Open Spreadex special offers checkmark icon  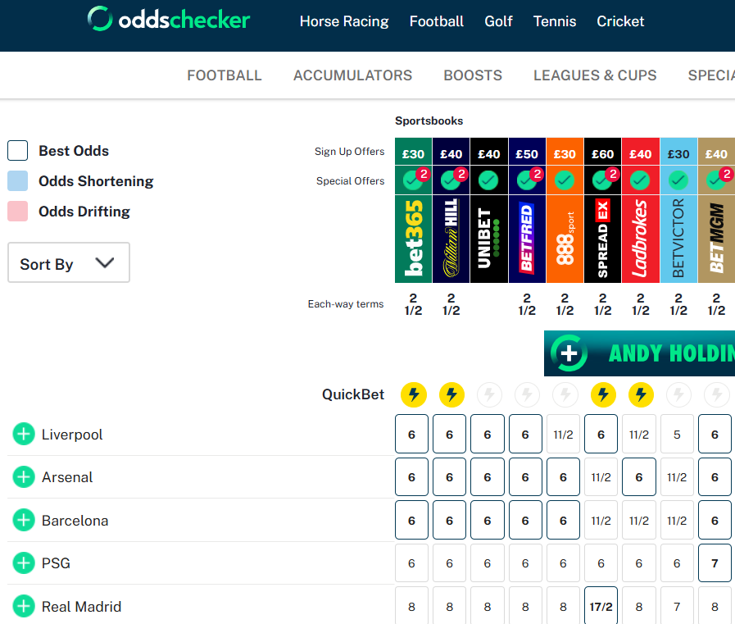click(602, 180)
